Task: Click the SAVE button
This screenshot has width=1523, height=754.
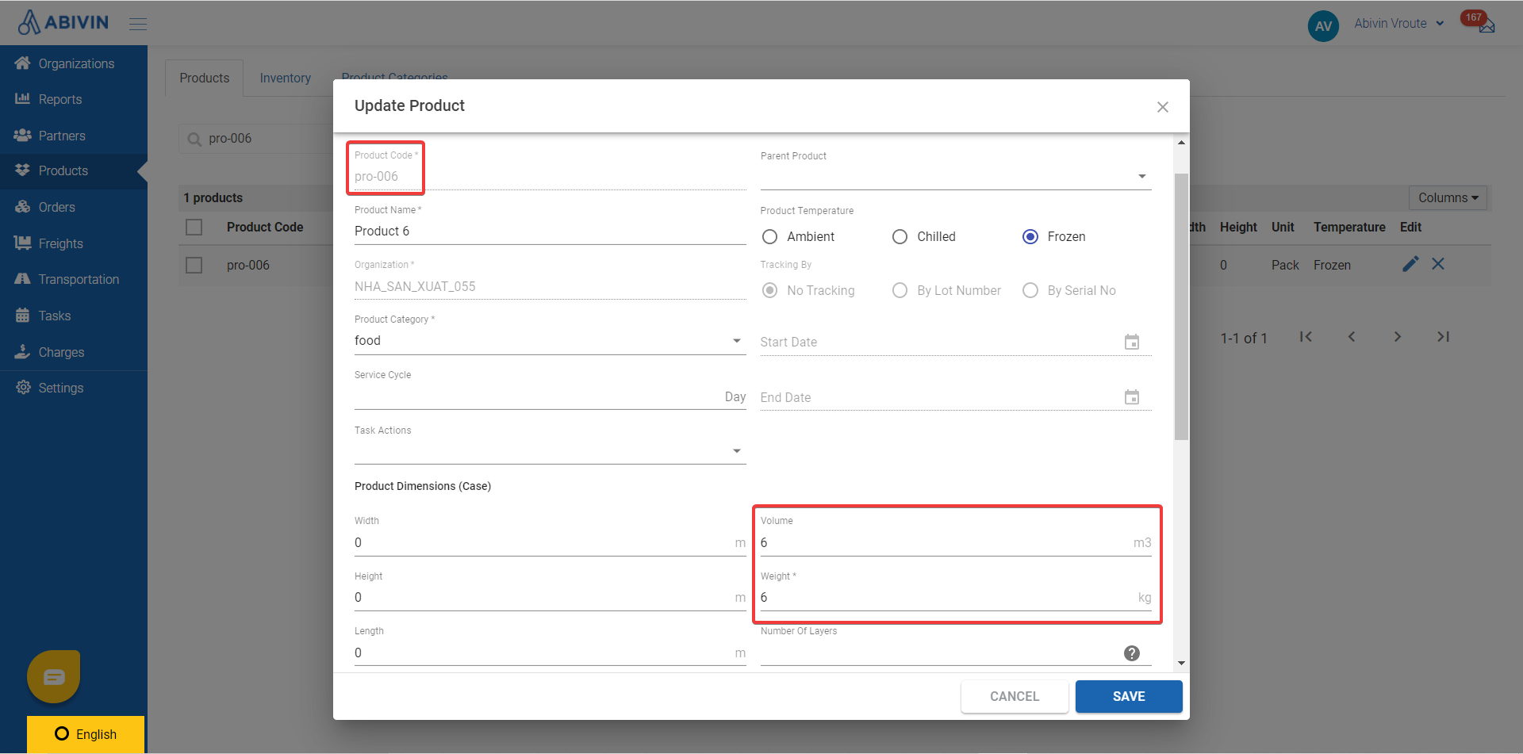Action: (x=1129, y=696)
